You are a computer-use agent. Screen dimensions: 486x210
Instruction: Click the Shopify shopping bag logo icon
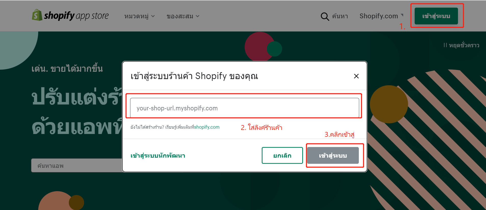[37, 15]
